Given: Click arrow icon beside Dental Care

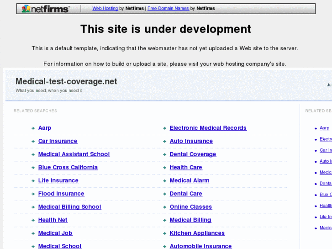Looking at the screenshot, I should (x=164, y=194).
